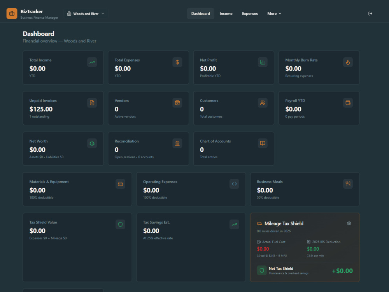Click the fuel pump icon by Actual Fuel Cost
This screenshot has width=389, height=292.
pyautogui.click(x=259, y=242)
